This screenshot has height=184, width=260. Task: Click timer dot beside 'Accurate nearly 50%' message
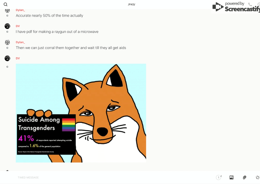[7, 16]
